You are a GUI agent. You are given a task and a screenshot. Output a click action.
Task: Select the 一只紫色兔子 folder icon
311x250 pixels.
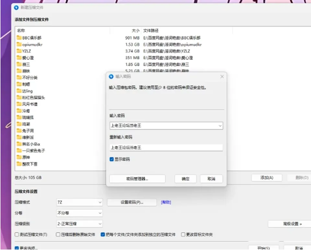19,150
